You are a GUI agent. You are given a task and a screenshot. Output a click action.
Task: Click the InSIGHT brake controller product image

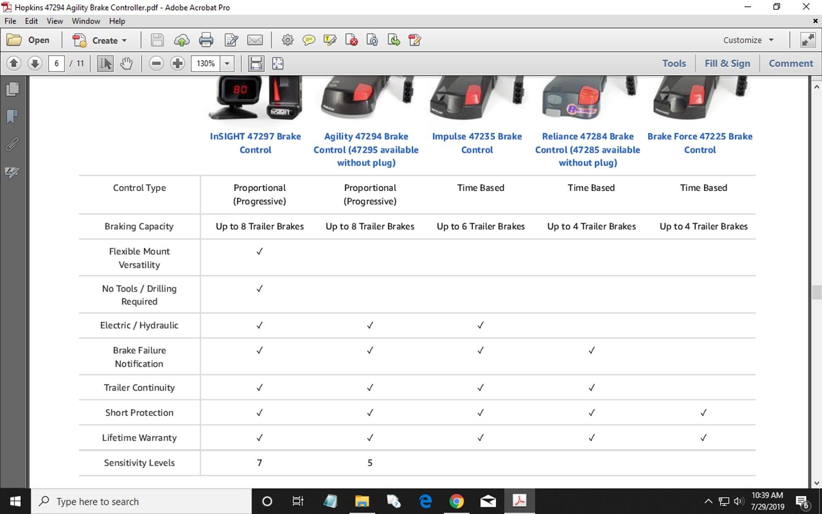(256, 97)
